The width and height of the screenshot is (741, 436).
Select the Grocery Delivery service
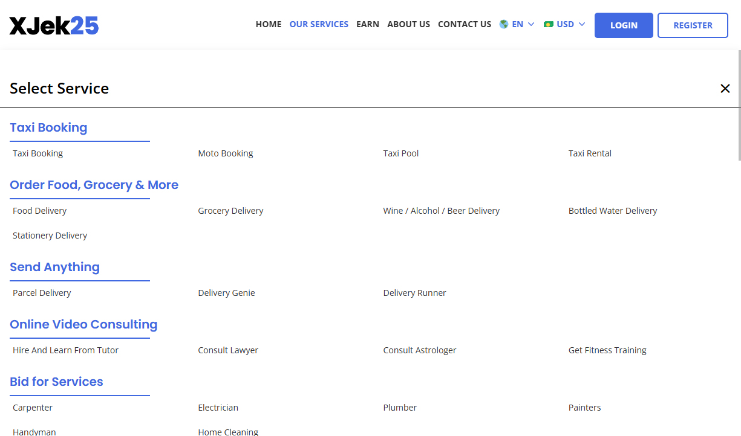point(230,211)
